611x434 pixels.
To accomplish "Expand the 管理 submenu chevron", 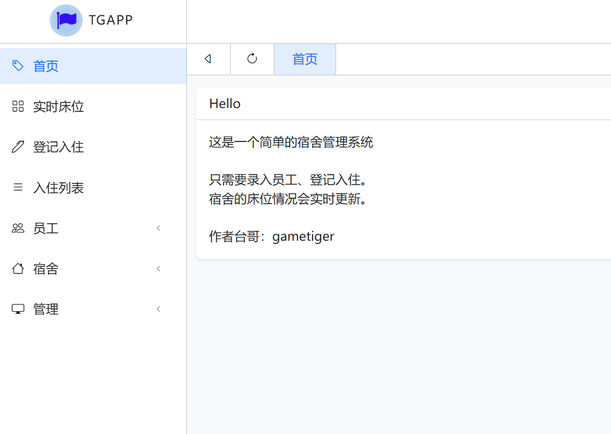I will pyautogui.click(x=158, y=309).
